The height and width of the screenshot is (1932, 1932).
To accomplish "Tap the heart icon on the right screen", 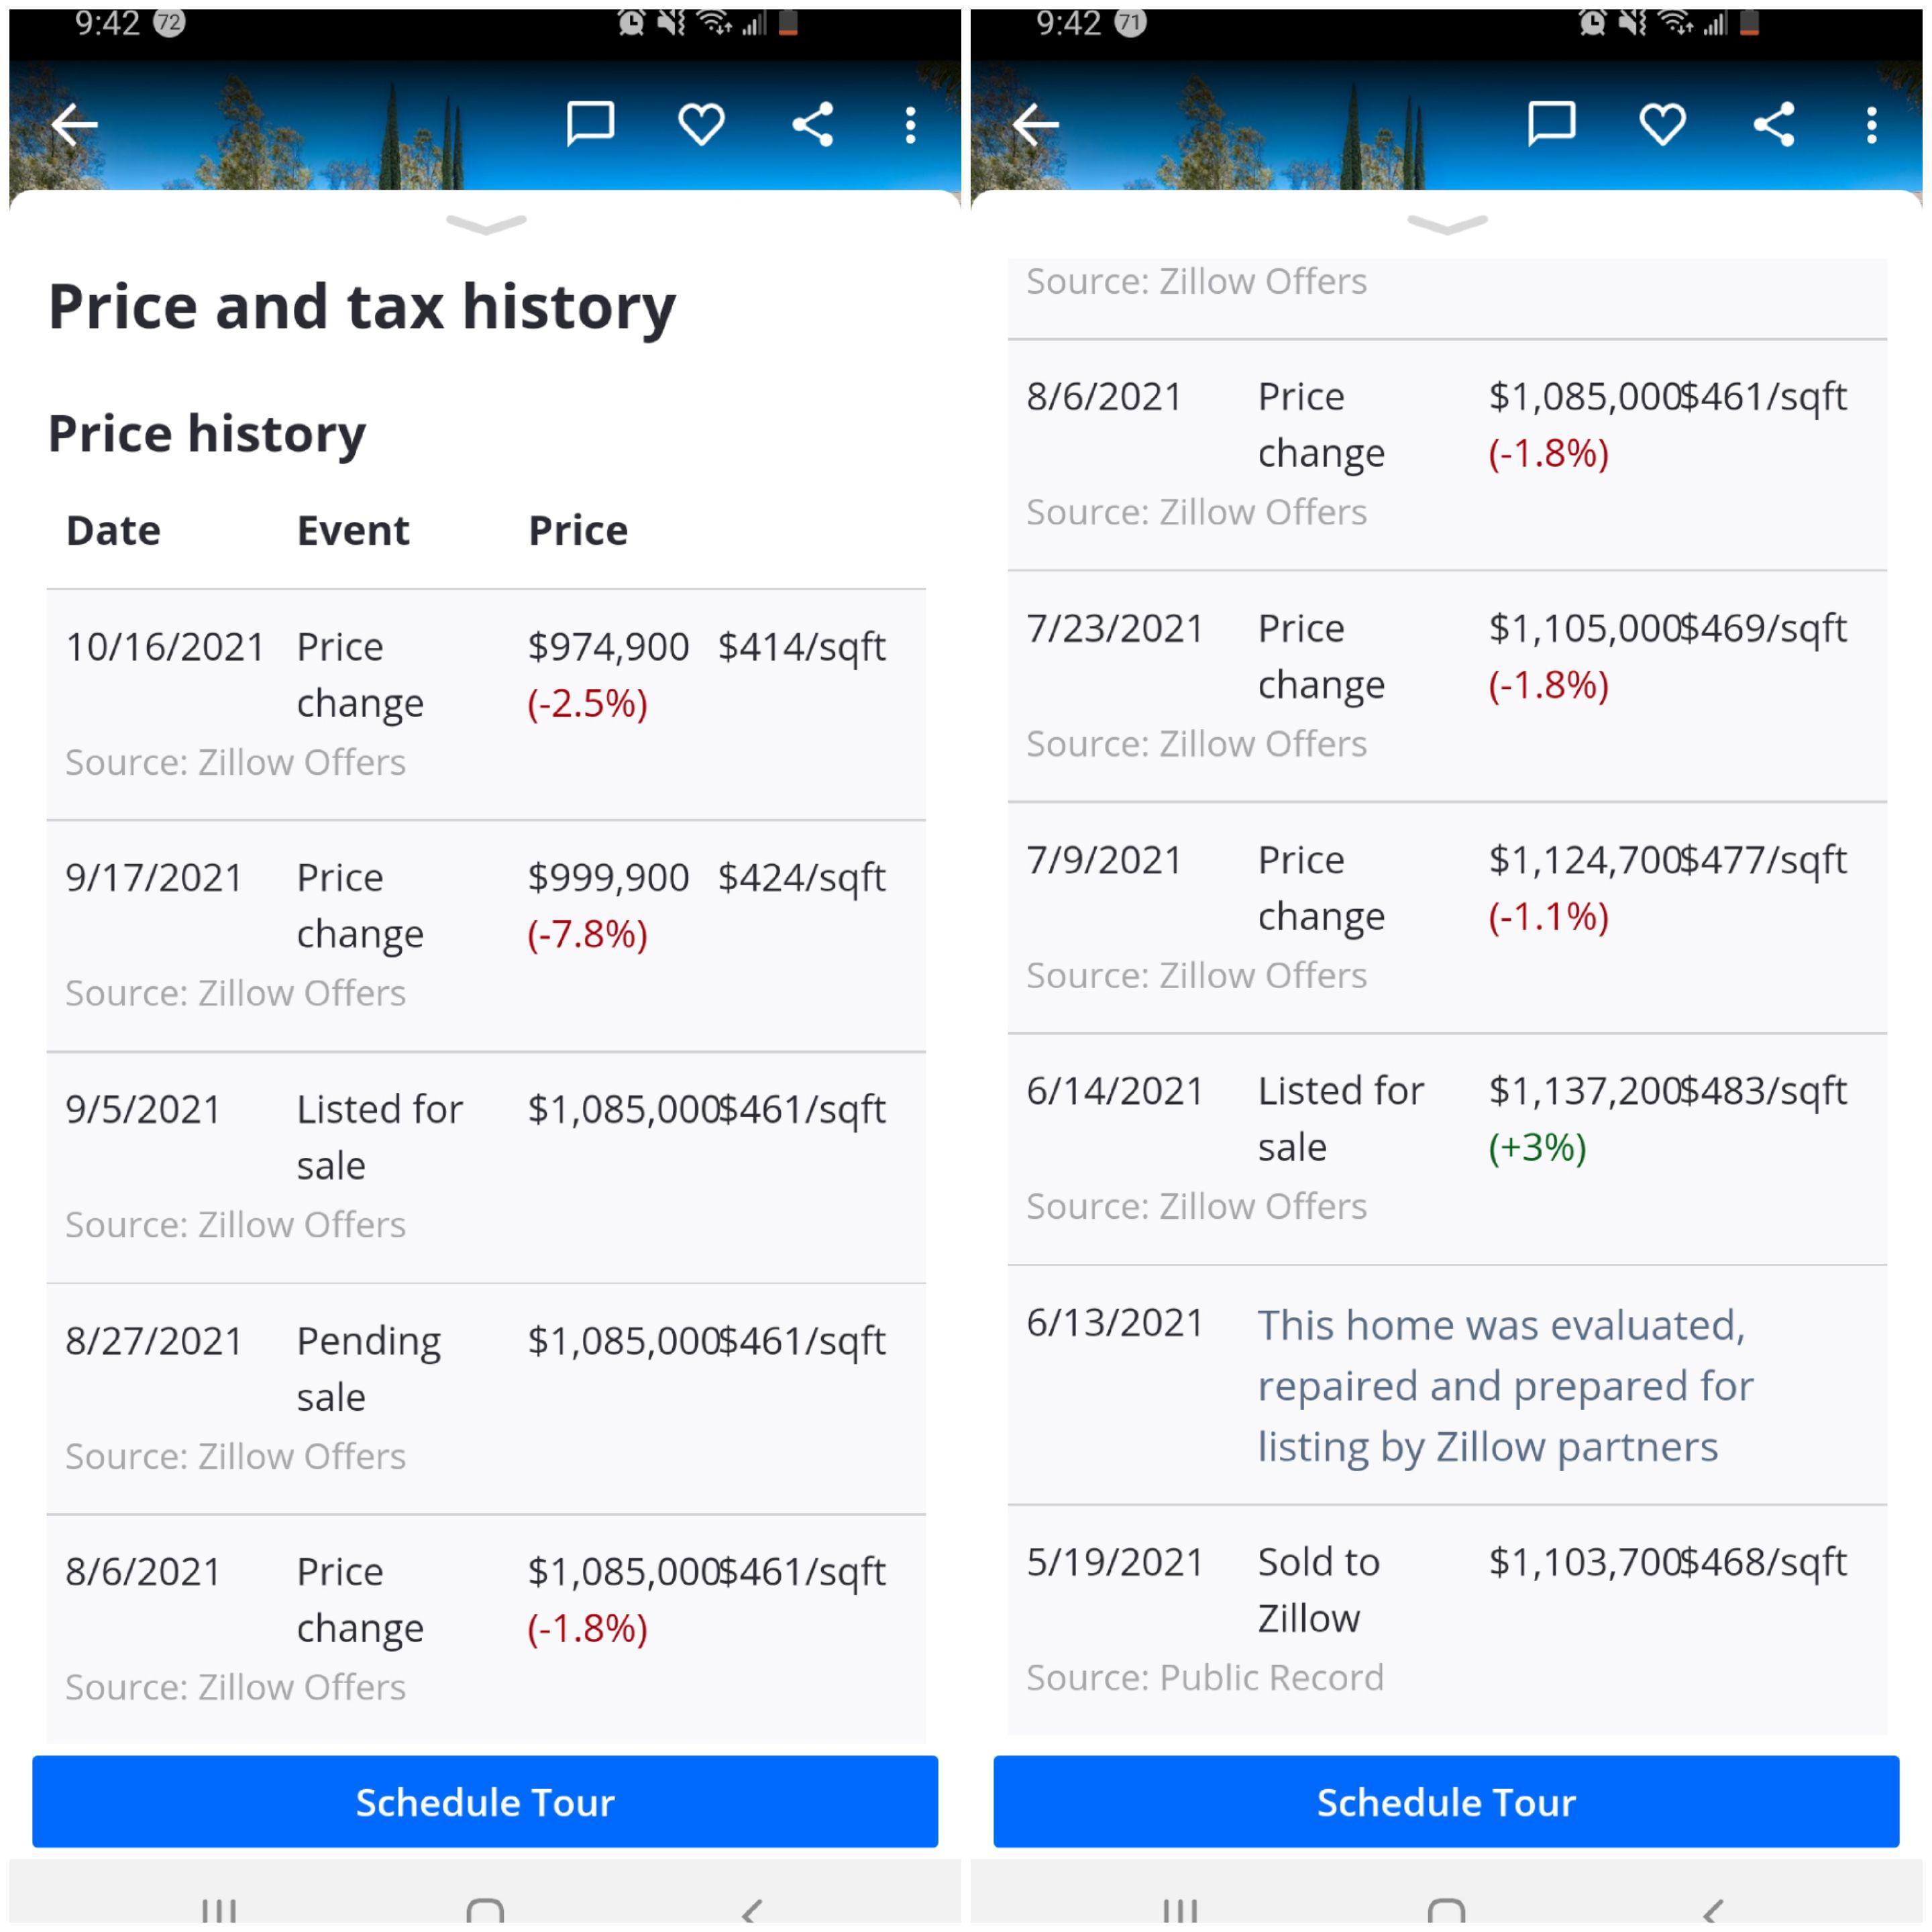I will pyautogui.click(x=1662, y=123).
